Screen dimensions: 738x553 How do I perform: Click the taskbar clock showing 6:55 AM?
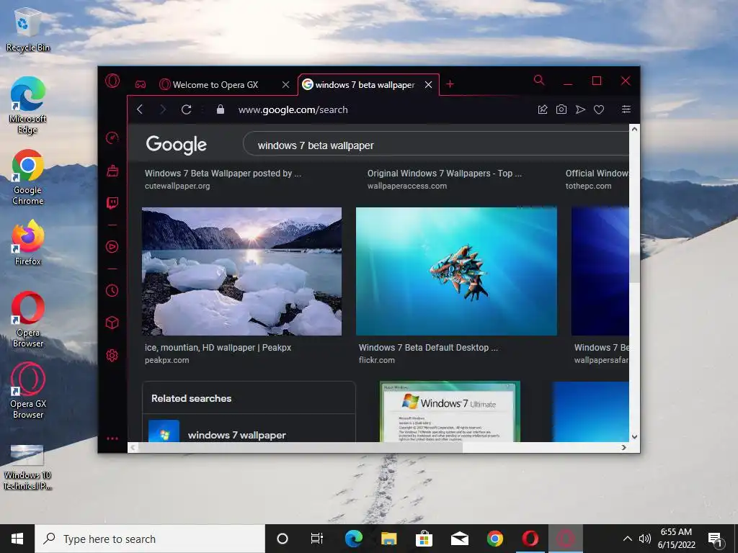(x=676, y=539)
